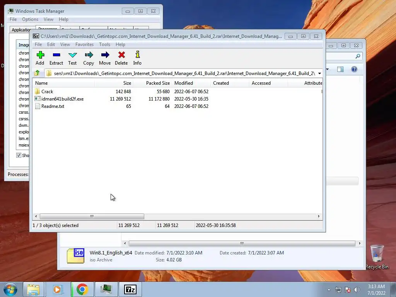Open the Windows Start button
Viewport: 396px width, 297px height.
(x=10, y=289)
